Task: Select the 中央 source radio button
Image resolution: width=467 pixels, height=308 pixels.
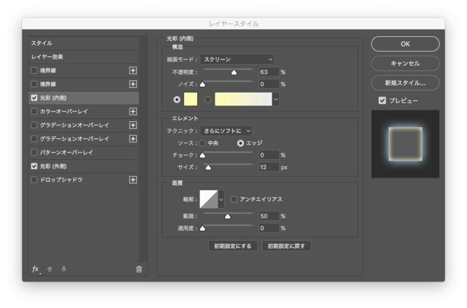Action: tap(203, 143)
